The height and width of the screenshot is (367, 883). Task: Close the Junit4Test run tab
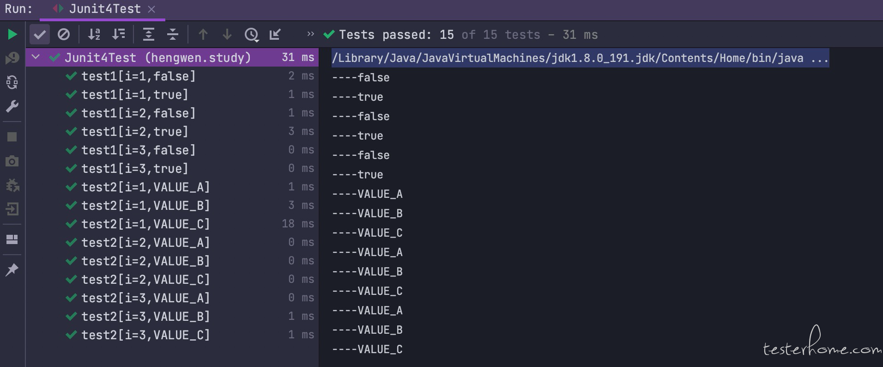[151, 9]
